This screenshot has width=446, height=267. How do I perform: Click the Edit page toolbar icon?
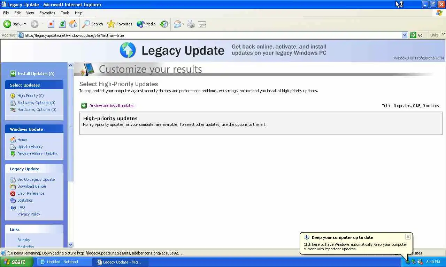202,24
